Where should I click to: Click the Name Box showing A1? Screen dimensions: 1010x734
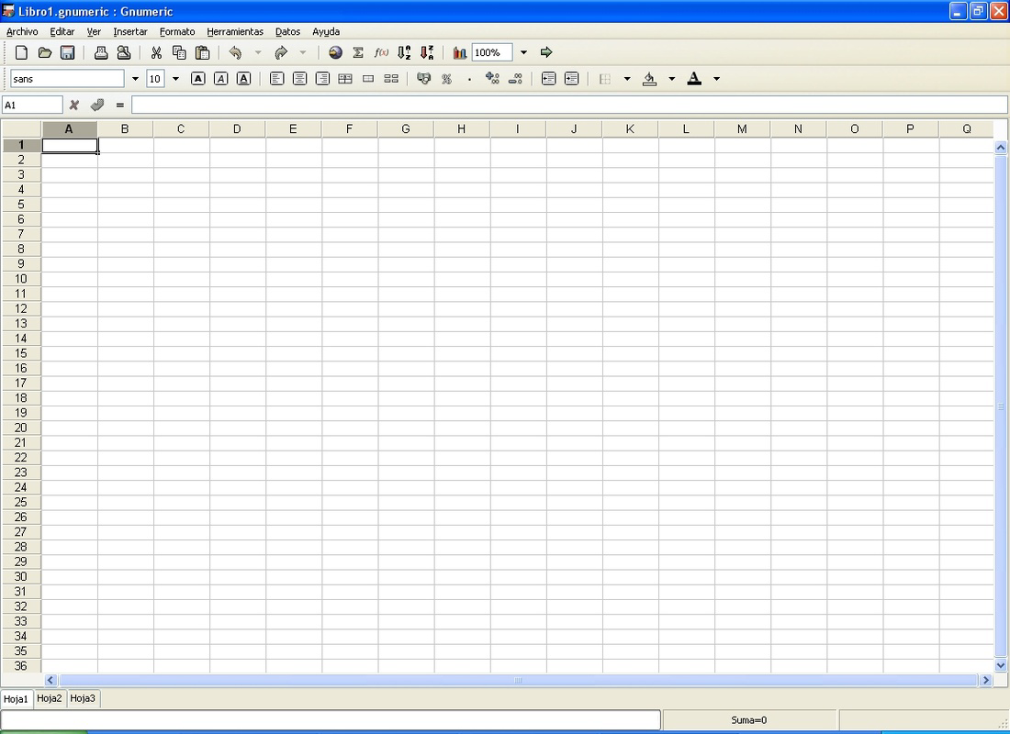click(32, 105)
